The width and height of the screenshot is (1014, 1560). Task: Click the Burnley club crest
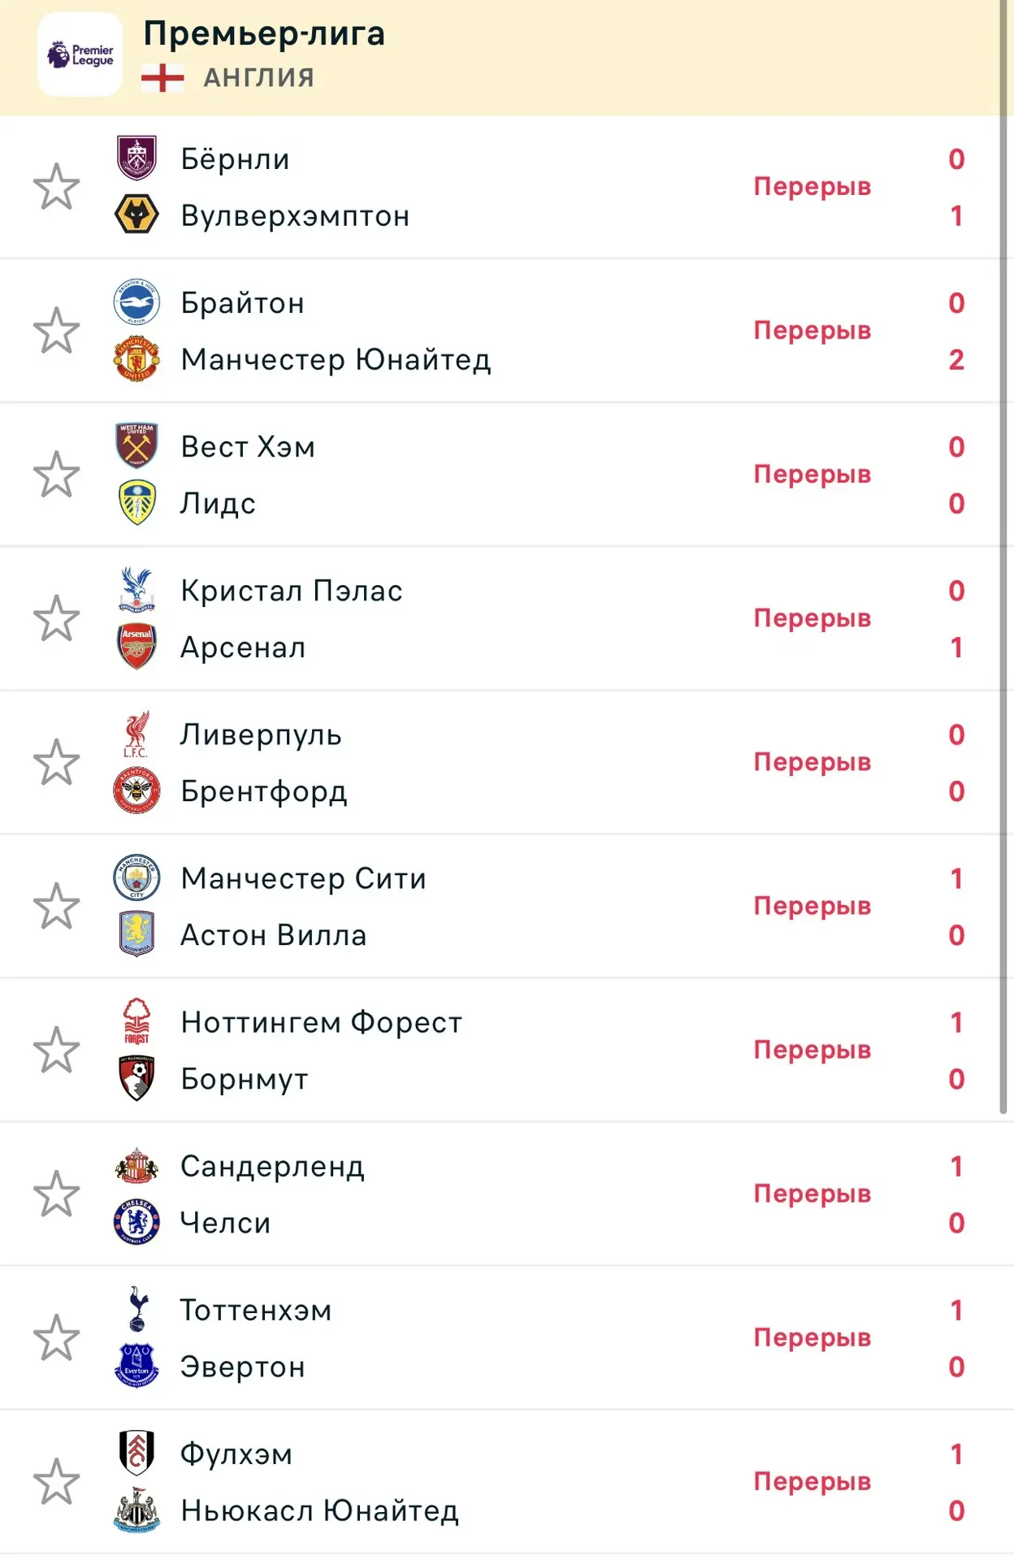[x=136, y=158]
